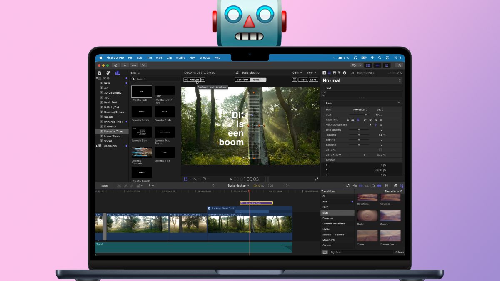Toggle the browser panel visibility button
Viewport: 500px width, 281px height.
point(368,65)
